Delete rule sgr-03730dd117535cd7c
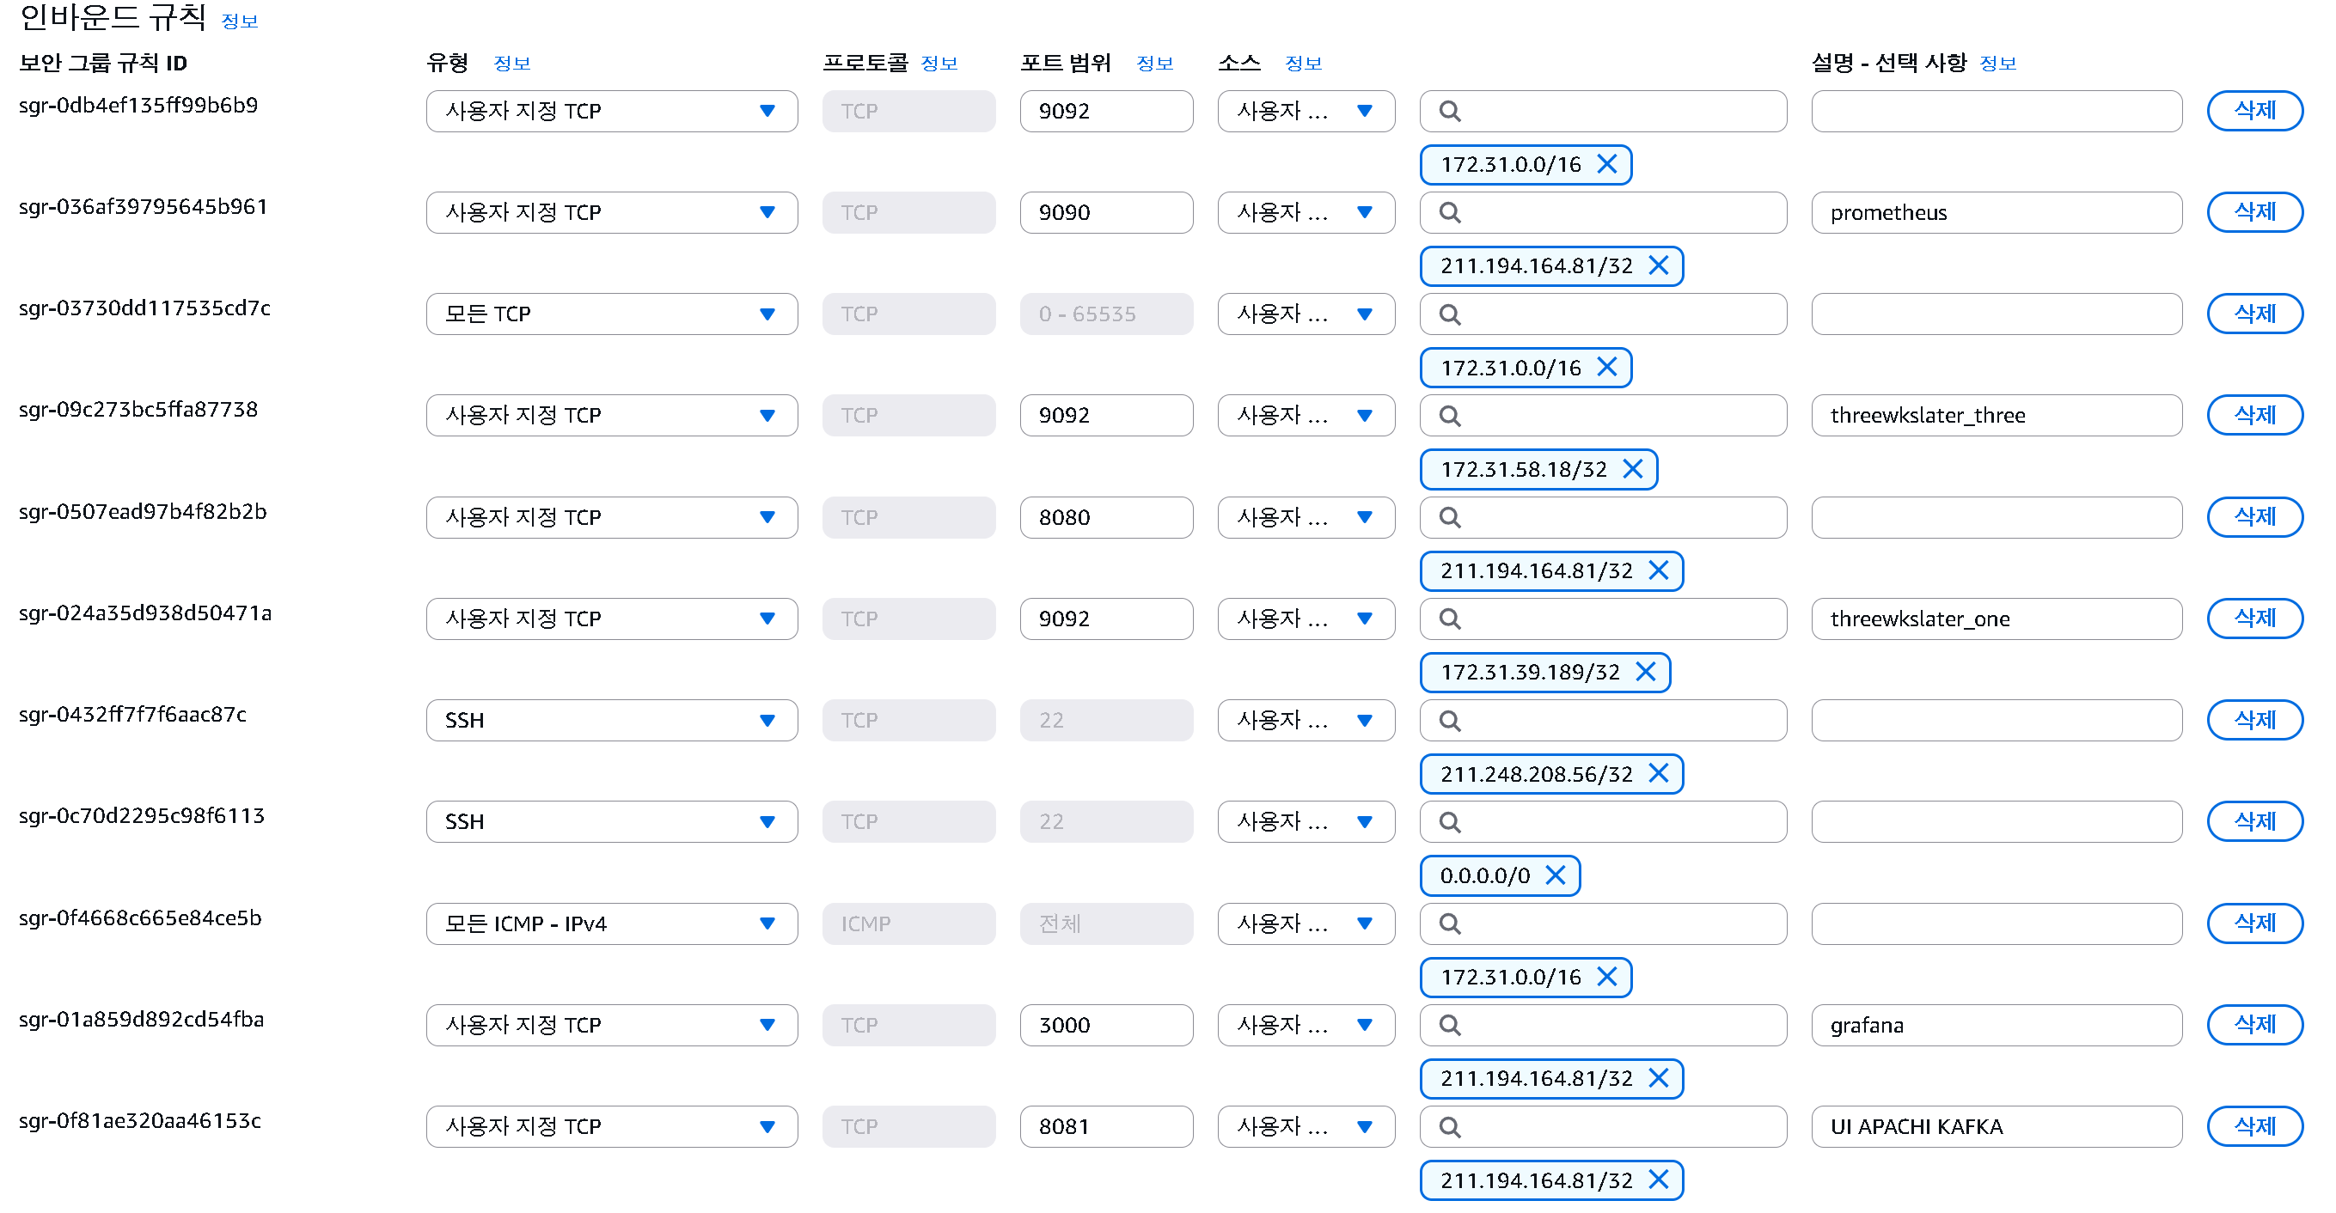Viewport: 2336px width, 1213px height. pos(2254,314)
